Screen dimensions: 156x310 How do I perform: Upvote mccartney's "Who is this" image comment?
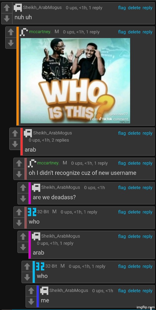[x=11, y=32]
